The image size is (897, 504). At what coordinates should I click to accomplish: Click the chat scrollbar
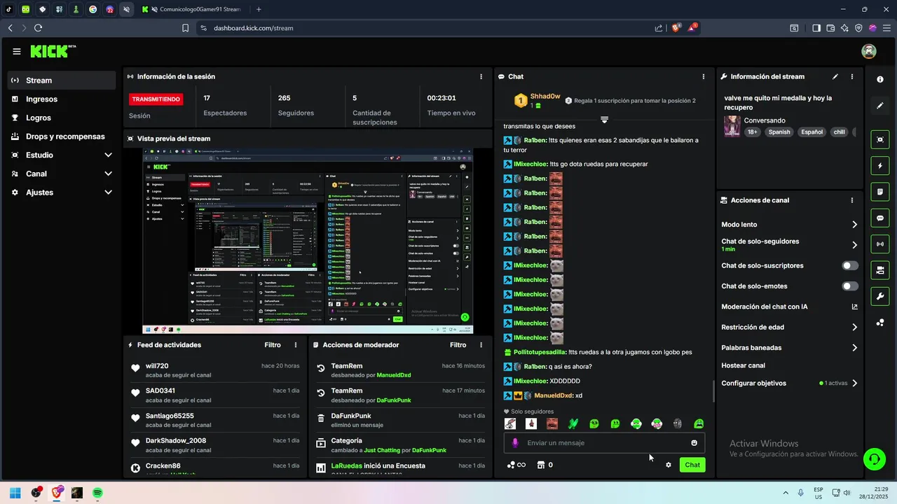click(713, 391)
